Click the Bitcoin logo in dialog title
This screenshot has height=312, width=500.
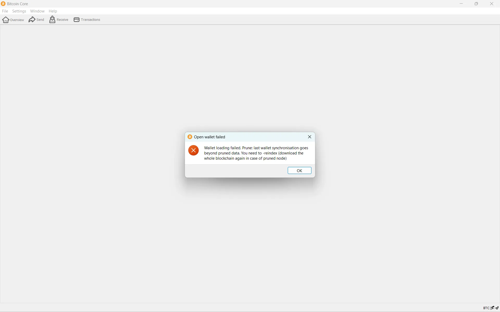[x=190, y=137]
